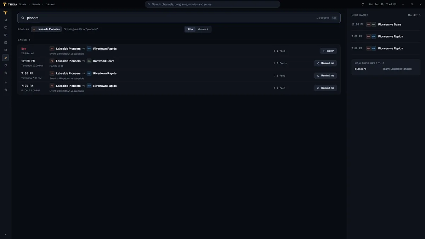This screenshot has width=425, height=239.
Task: Click the "2 feeds" label
Action: (x=280, y=63)
